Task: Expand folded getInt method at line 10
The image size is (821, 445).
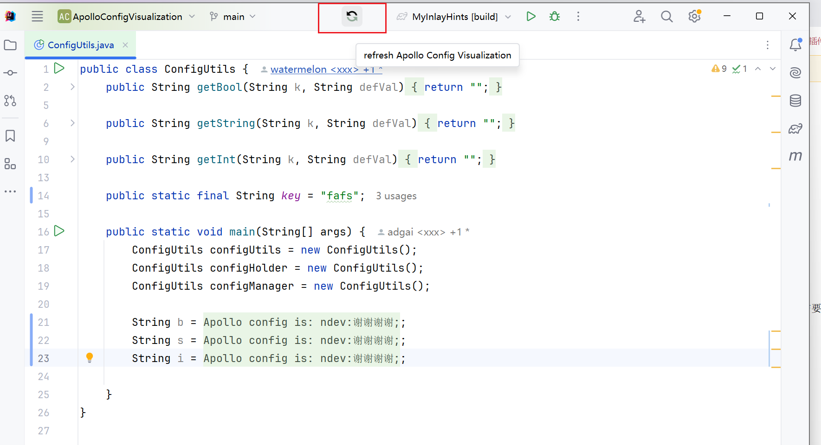Action: point(72,159)
